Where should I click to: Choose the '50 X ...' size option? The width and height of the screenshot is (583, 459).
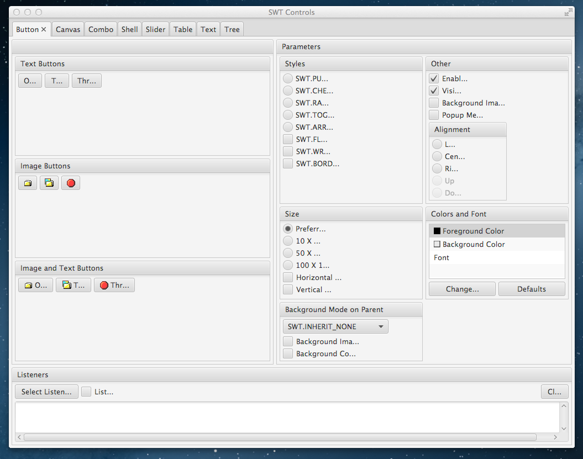click(x=288, y=253)
